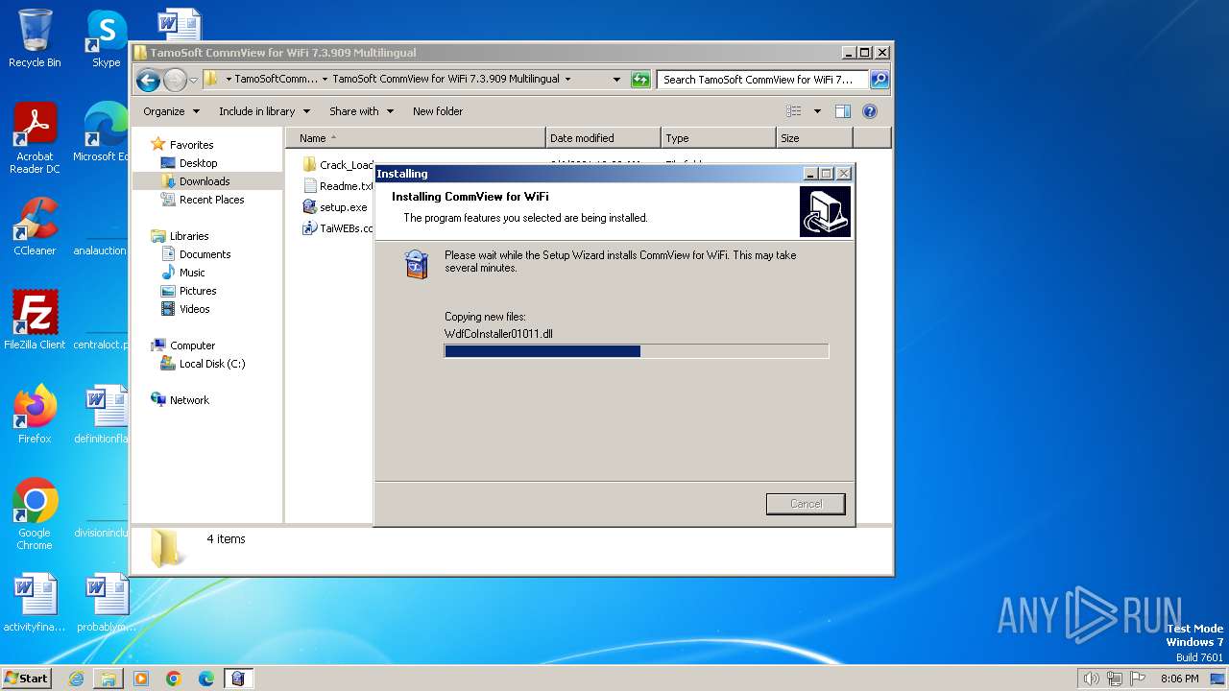Viewport: 1229px width, 691px height.
Task: Refresh the Explorer folder view
Action: tap(640, 80)
